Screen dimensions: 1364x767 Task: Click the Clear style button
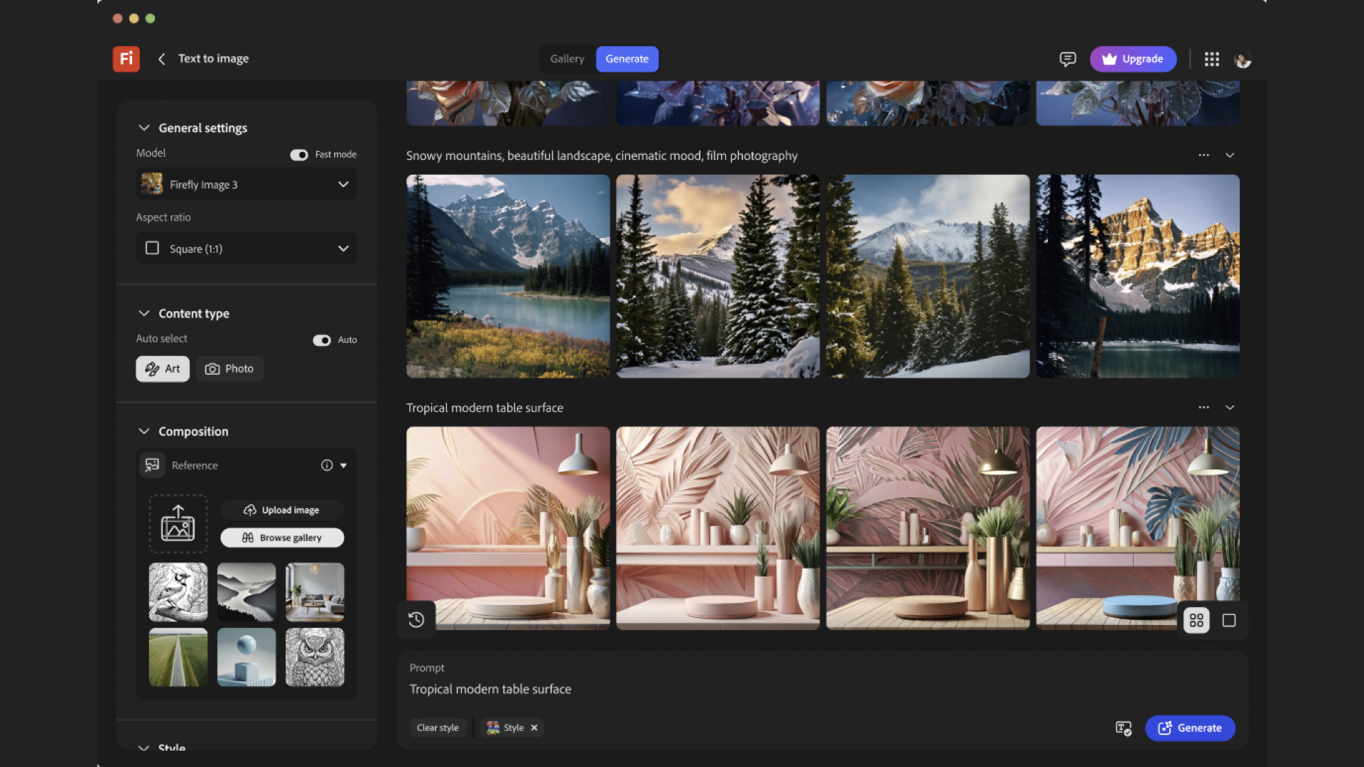tap(438, 728)
